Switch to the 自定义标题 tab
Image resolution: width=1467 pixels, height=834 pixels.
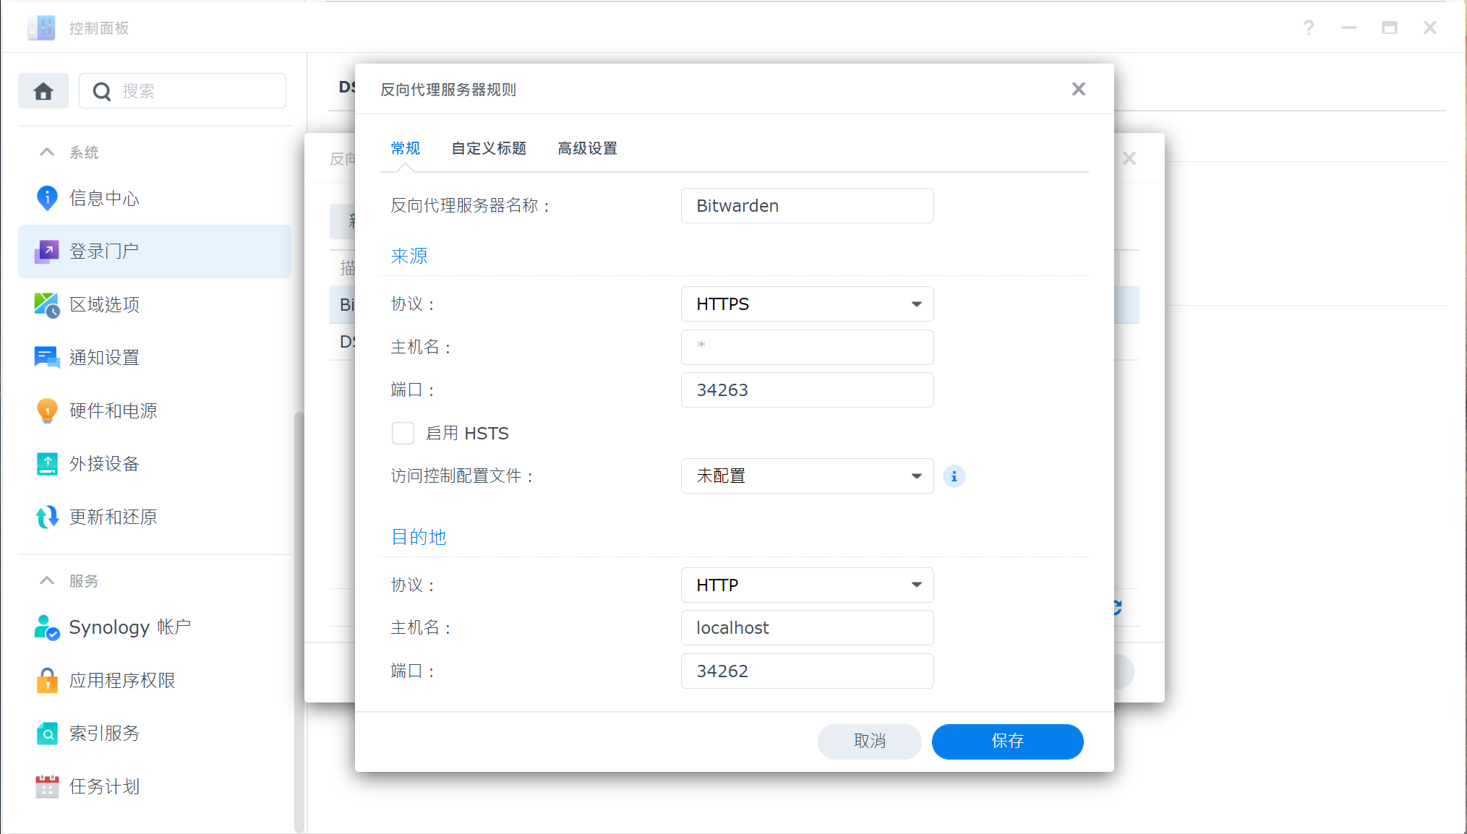click(x=489, y=148)
